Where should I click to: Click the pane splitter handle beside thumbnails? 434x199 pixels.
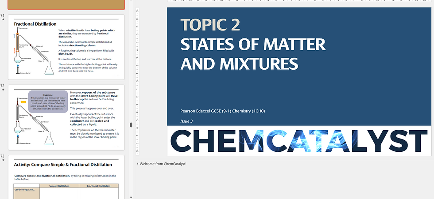tap(131, 125)
